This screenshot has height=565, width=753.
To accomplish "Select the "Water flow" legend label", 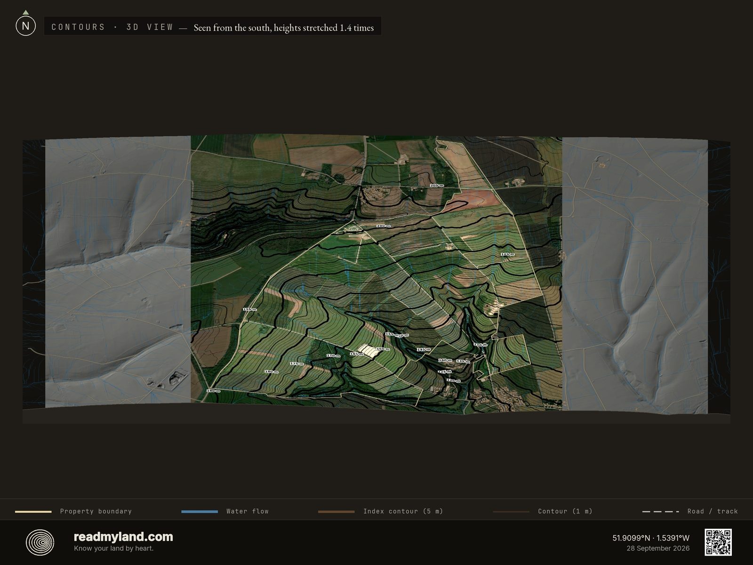I will coord(248,511).
